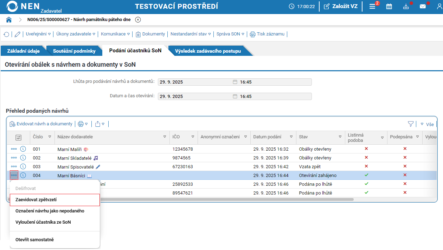Click the download icon in header
Screen dimensions: 443x250
click(406, 7)
